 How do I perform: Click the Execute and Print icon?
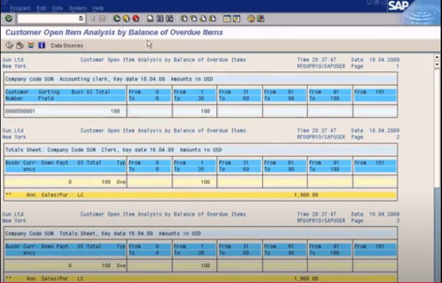20,45
